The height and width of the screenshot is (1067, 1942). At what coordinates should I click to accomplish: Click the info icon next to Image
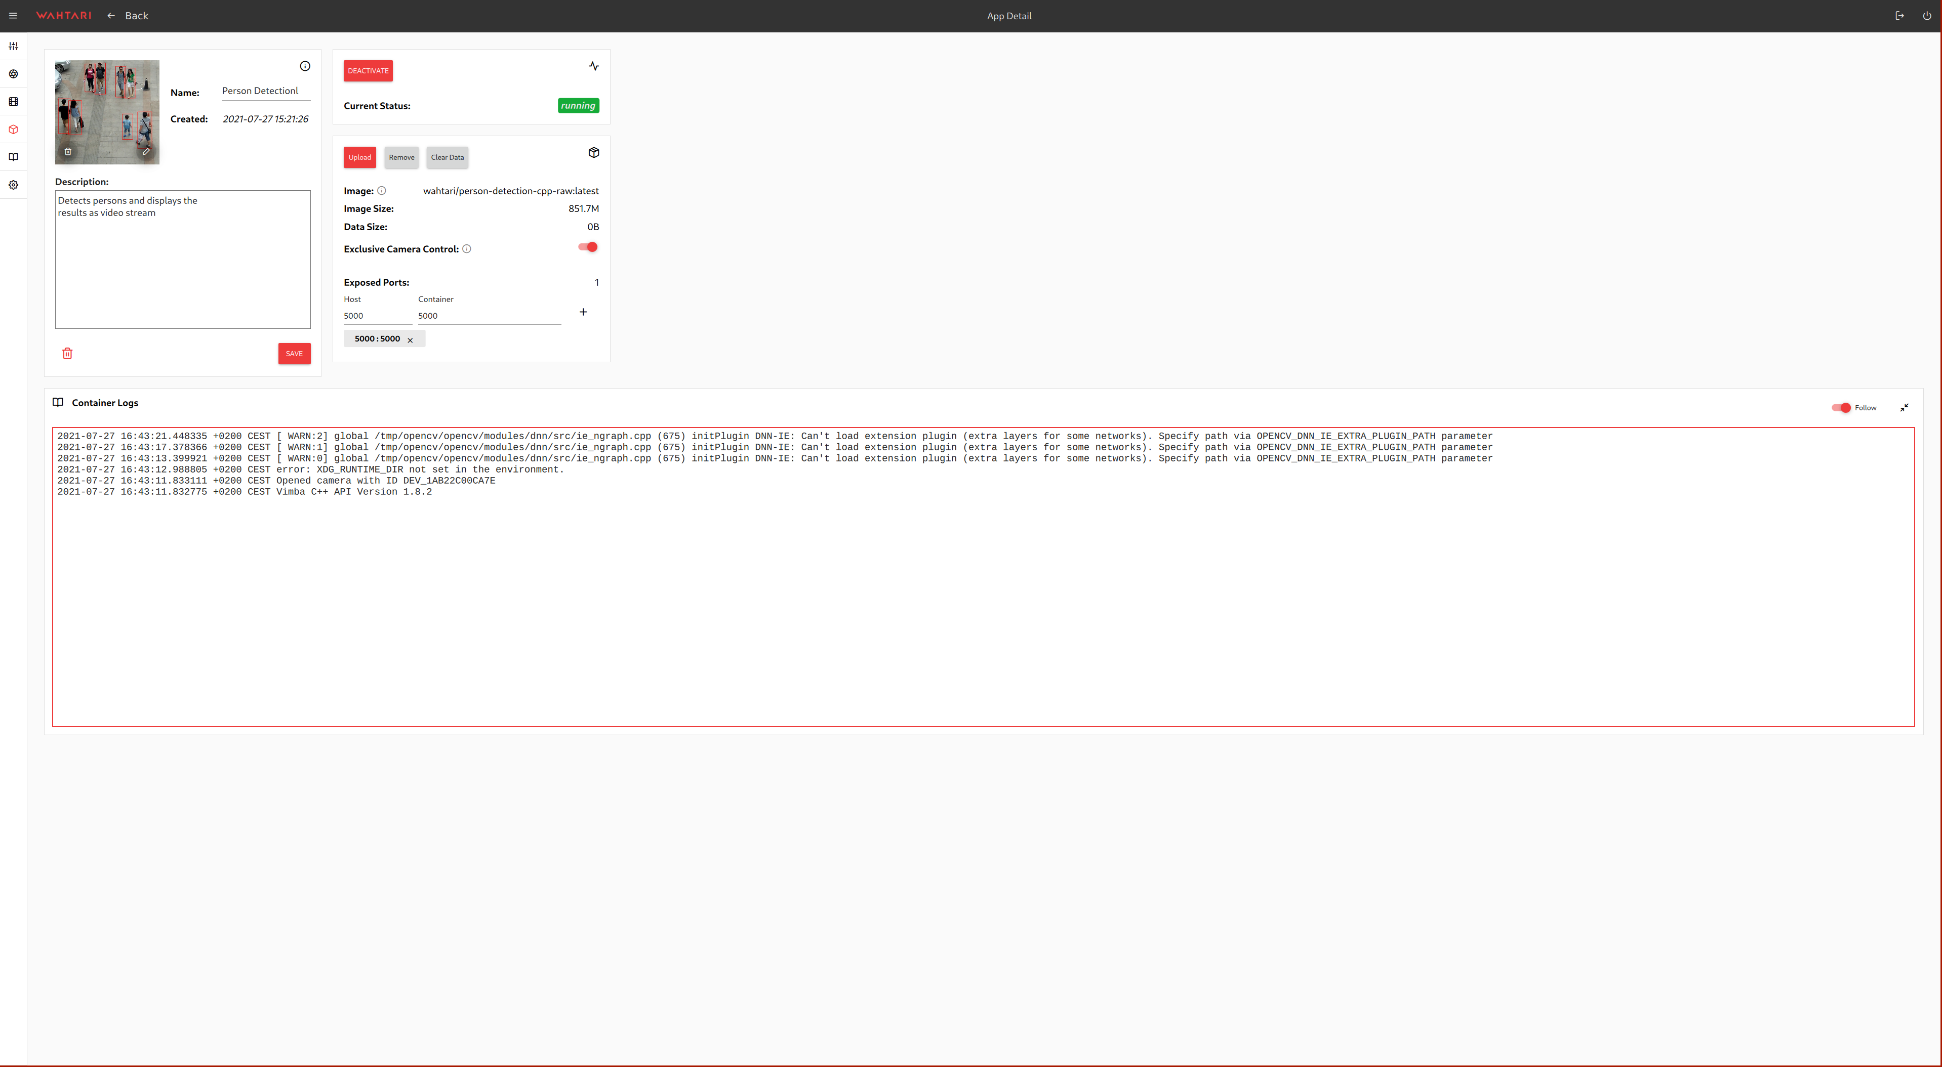382,191
